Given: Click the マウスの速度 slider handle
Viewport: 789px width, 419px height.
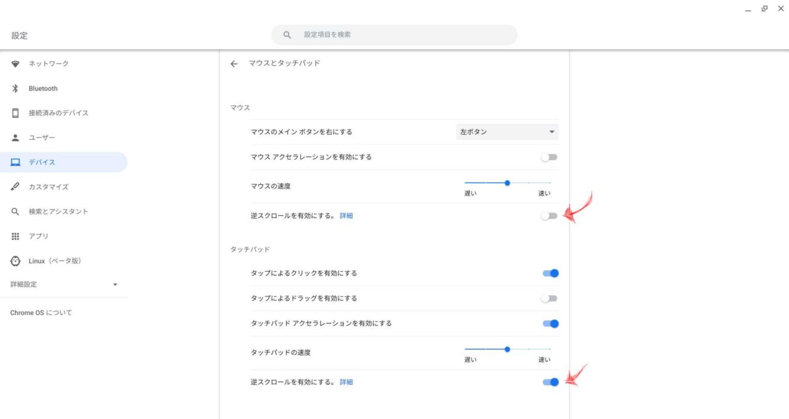Looking at the screenshot, I should pos(507,183).
